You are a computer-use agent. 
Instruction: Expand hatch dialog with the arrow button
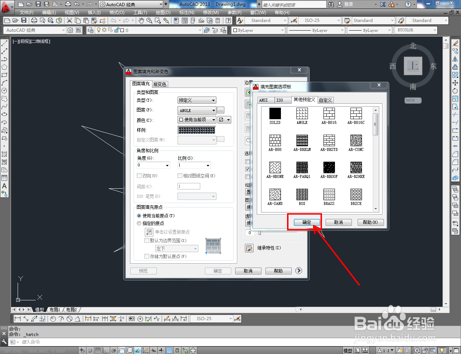pyautogui.click(x=299, y=271)
